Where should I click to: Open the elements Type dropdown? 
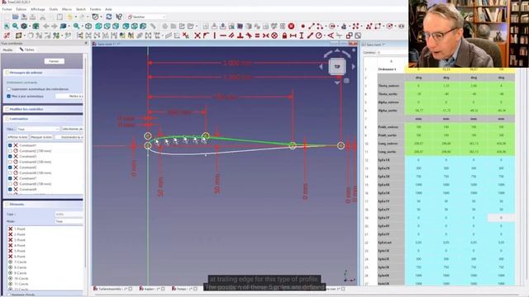(x=69, y=214)
